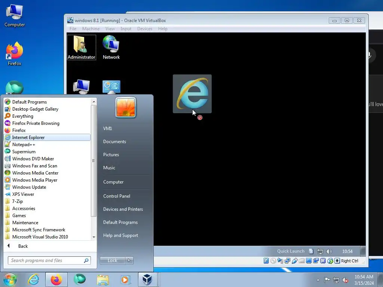Click the VirtualBox audio indicator
383x287 pixels.
pos(280,261)
